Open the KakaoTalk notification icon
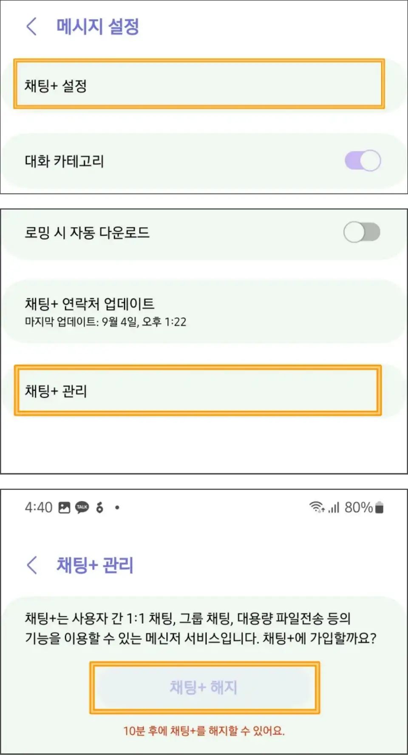This screenshot has height=755, width=408. 82,507
